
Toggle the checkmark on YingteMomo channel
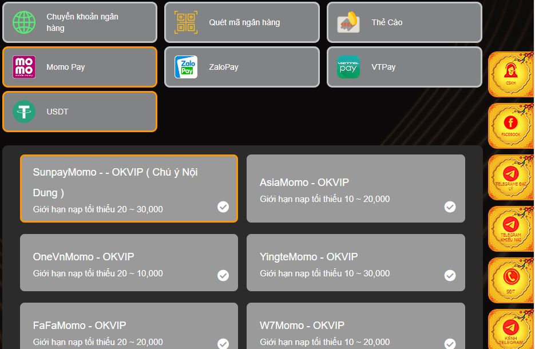click(x=450, y=275)
